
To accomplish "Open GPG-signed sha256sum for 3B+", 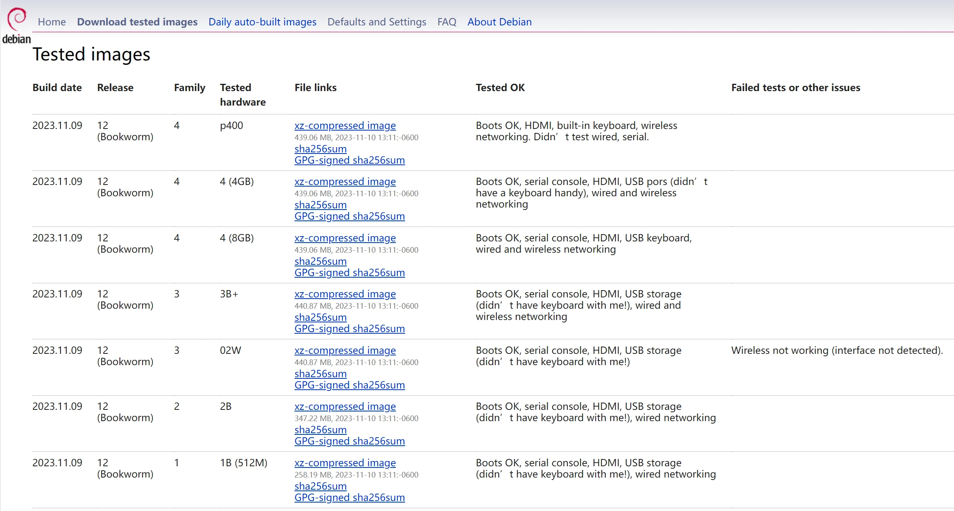I will 349,328.
